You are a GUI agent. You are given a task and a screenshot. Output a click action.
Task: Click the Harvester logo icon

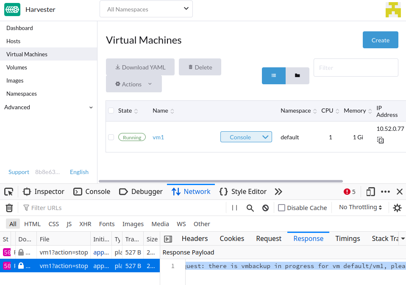click(x=12, y=9)
